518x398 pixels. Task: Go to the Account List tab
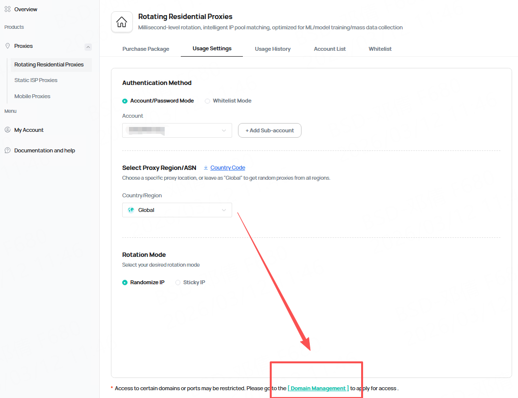click(330, 49)
